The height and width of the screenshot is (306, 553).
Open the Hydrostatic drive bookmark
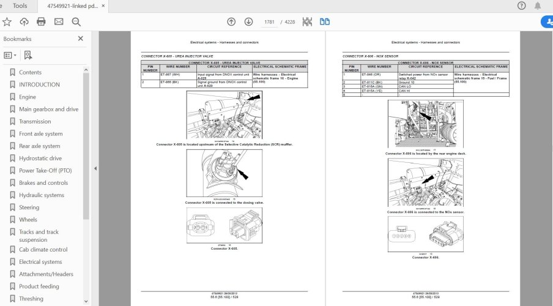point(40,159)
